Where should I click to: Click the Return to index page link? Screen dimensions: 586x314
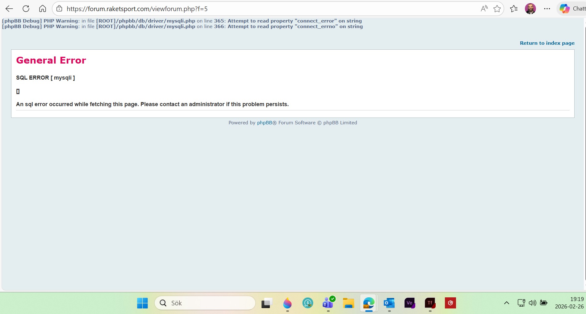(547, 43)
